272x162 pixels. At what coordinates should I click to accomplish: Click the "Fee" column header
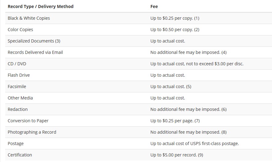point(154,6)
